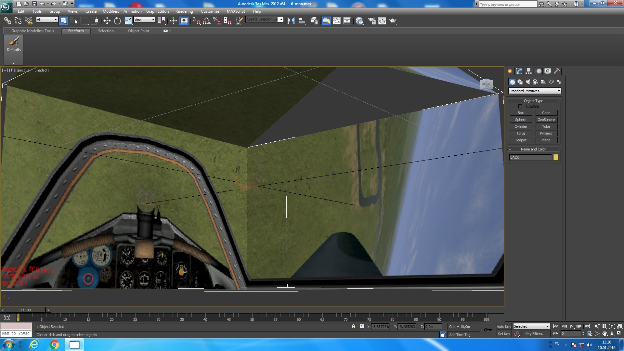
Task: Click the Mirror tool icon
Action: 291,21
